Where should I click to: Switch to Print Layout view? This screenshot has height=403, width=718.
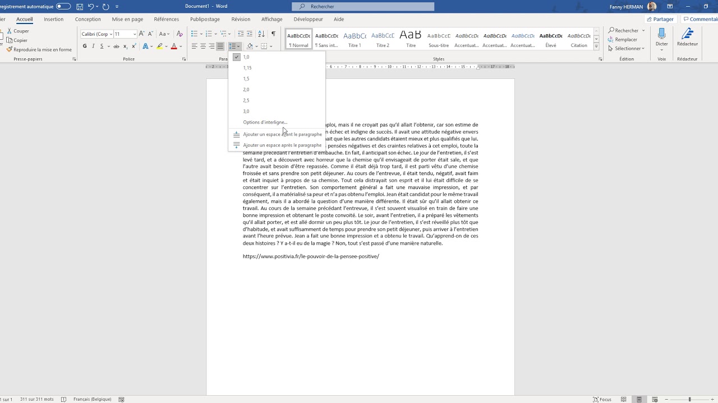click(x=639, y=399)
